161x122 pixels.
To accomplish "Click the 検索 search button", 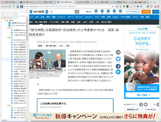I will [x=77, y=12].
